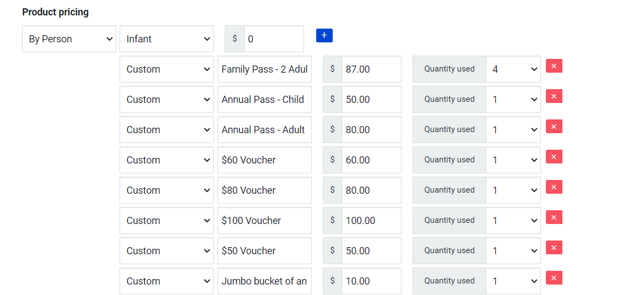623x295 pixels.
Task: Click the blue plus add-pricing button
Action: click(324, 36)
